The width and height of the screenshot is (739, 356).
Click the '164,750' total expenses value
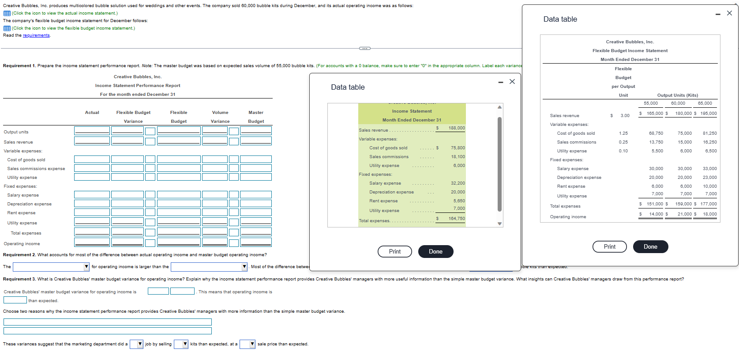pyautogui.click(x=457, y=219)
